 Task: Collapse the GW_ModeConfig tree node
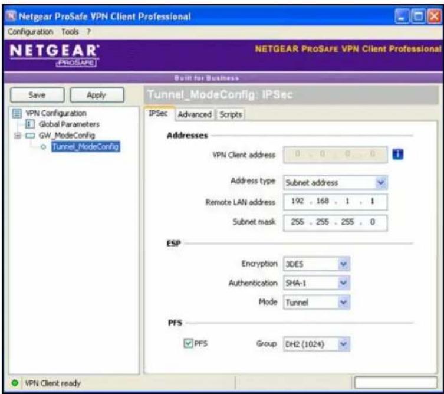(x=18, y=136)
